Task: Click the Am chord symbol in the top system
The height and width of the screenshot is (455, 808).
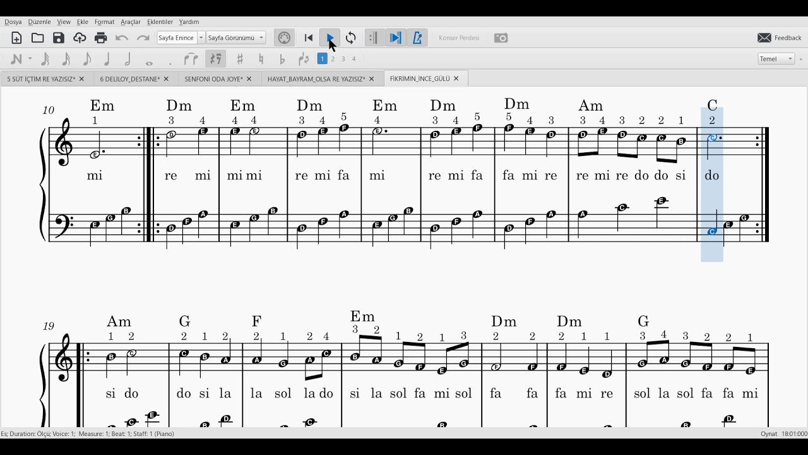Action: click(x=591, y=106)
